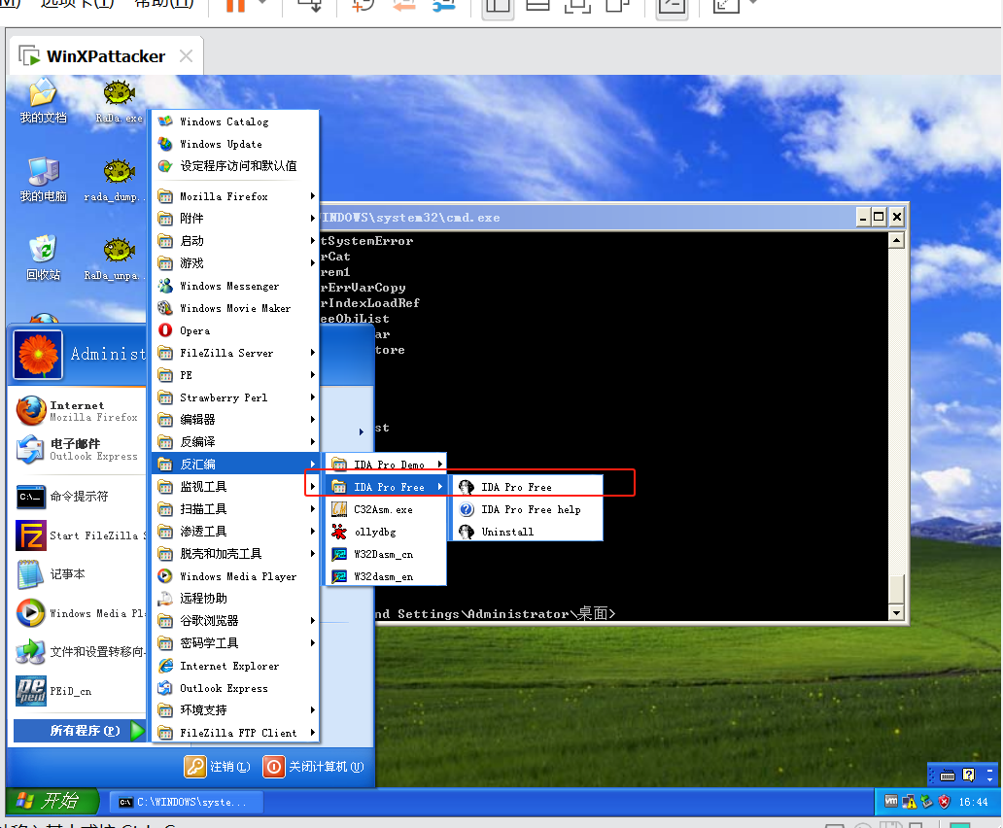
Task: Expand the 渗透工具 penetration tools folder
Action: click(235, 532)
